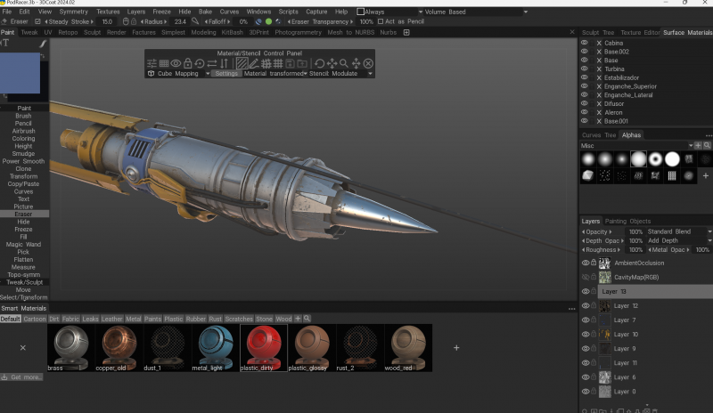This screenshot has width=713, height=413.
Task: Search smart materials with magnifier icon
Action: pyautogui.click(x=307, y=319)
